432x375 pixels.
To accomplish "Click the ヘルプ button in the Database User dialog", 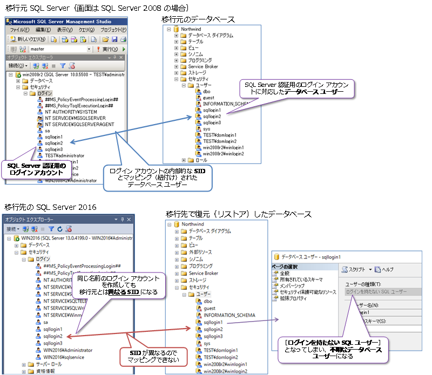I will [384, 270].
